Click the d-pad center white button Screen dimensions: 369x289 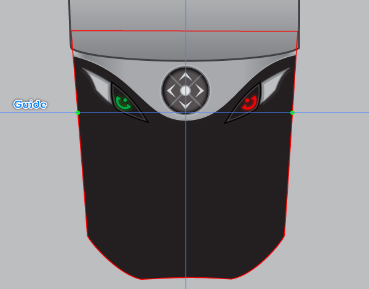[186, 91]
